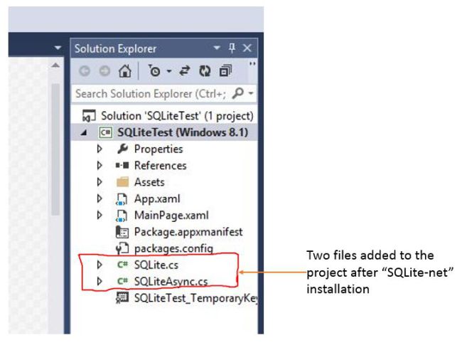Image resolution: width=462 pixels, height=350 pixels.
Task: Select SQLite.cs file name
Action: pos(156,265)
